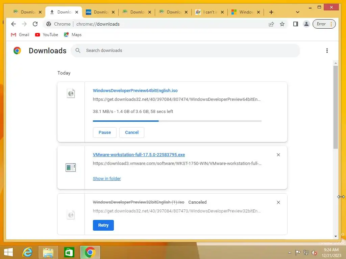The image size is (346, 259).
Task: Show VMware installer in folder
Action: [x=107, y=179]
